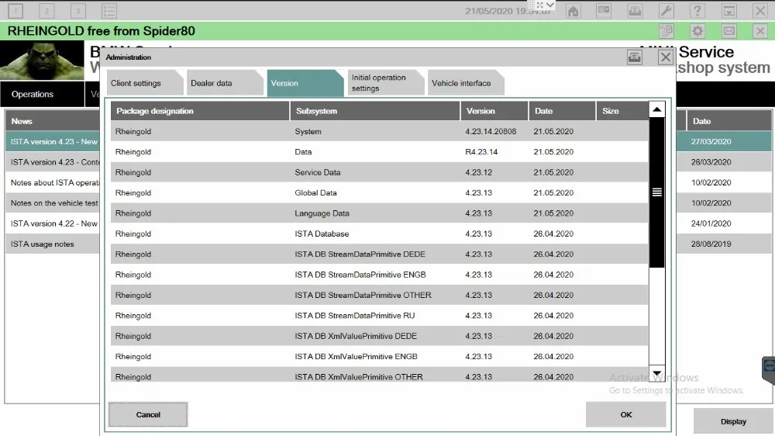Viewport: 775px width, 436px height.
Task: Cancel the Administration dialog
Action: click(148, 415)
